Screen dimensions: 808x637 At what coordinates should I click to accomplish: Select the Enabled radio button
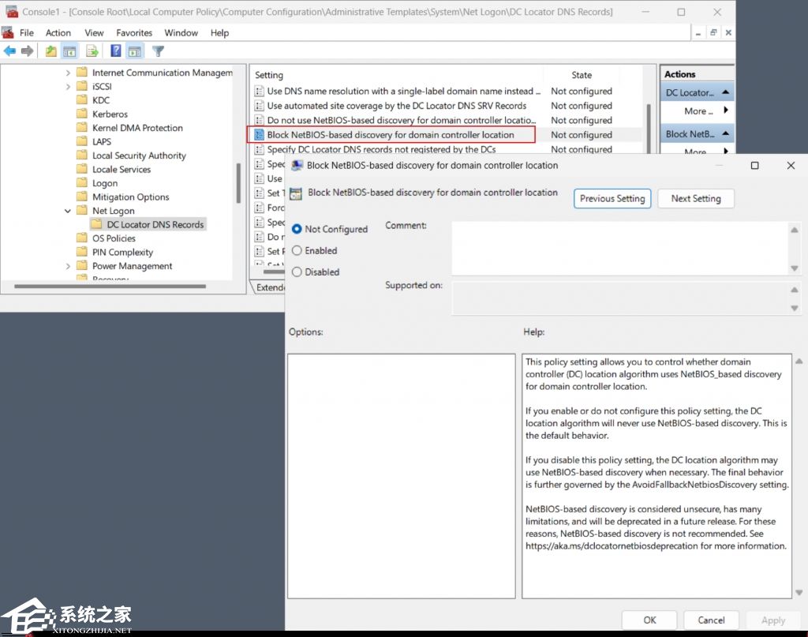[x=297, y=250]
